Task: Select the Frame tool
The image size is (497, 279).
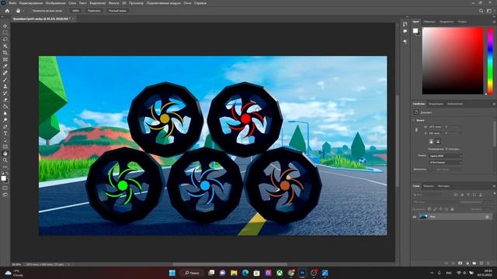Action: [x=5, y=60]
